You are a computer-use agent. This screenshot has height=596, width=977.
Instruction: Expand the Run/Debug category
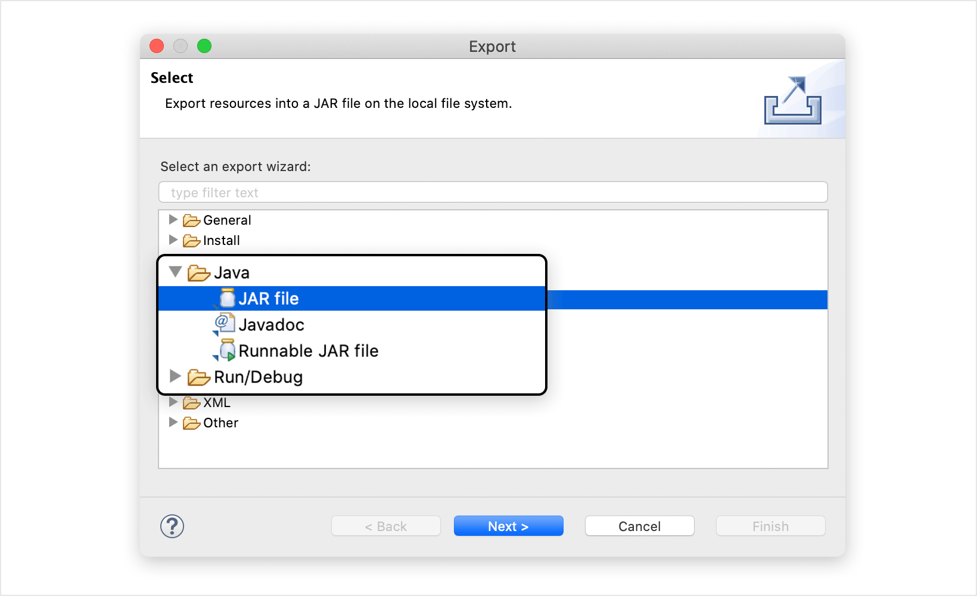tap(175, 375)
